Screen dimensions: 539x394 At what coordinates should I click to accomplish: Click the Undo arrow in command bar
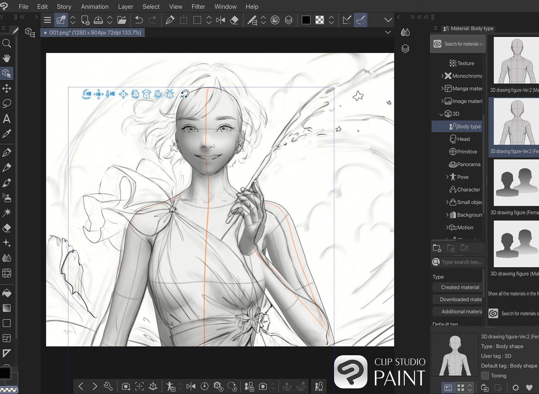(x=139, y=20)
